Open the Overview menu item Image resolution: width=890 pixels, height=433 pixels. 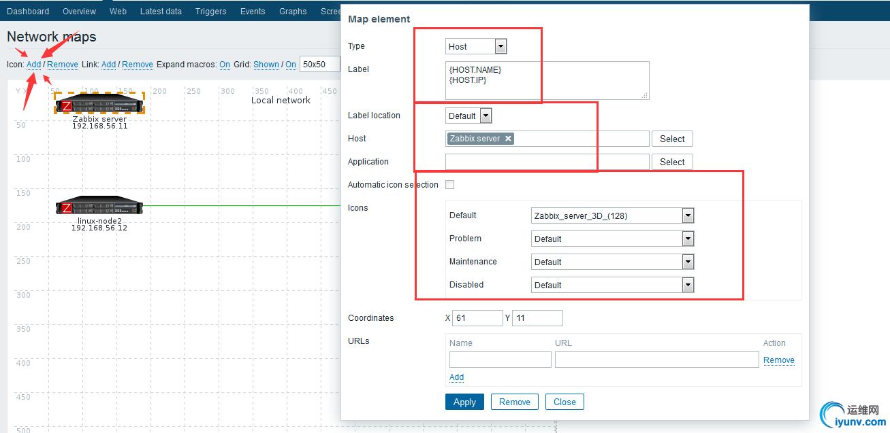(x=79, y=12)
